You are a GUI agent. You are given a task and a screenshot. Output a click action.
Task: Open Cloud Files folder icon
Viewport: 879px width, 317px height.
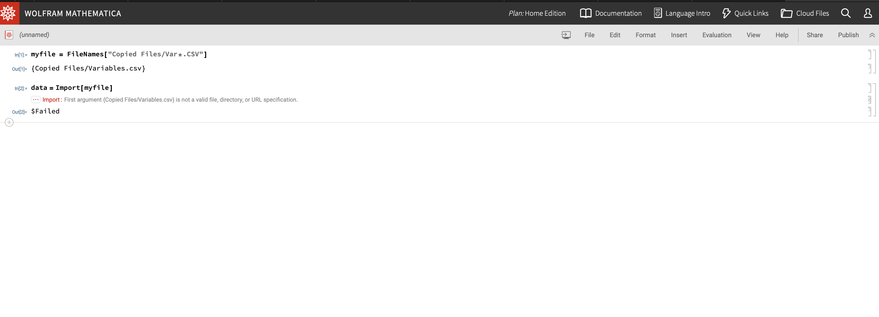tap(786, 13)
